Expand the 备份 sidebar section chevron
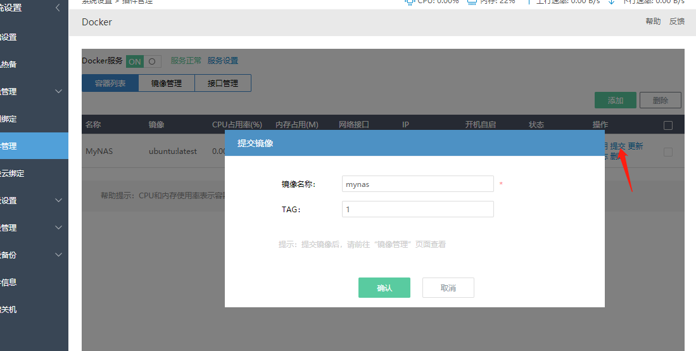The image size is (696, 351). [59, 255]
